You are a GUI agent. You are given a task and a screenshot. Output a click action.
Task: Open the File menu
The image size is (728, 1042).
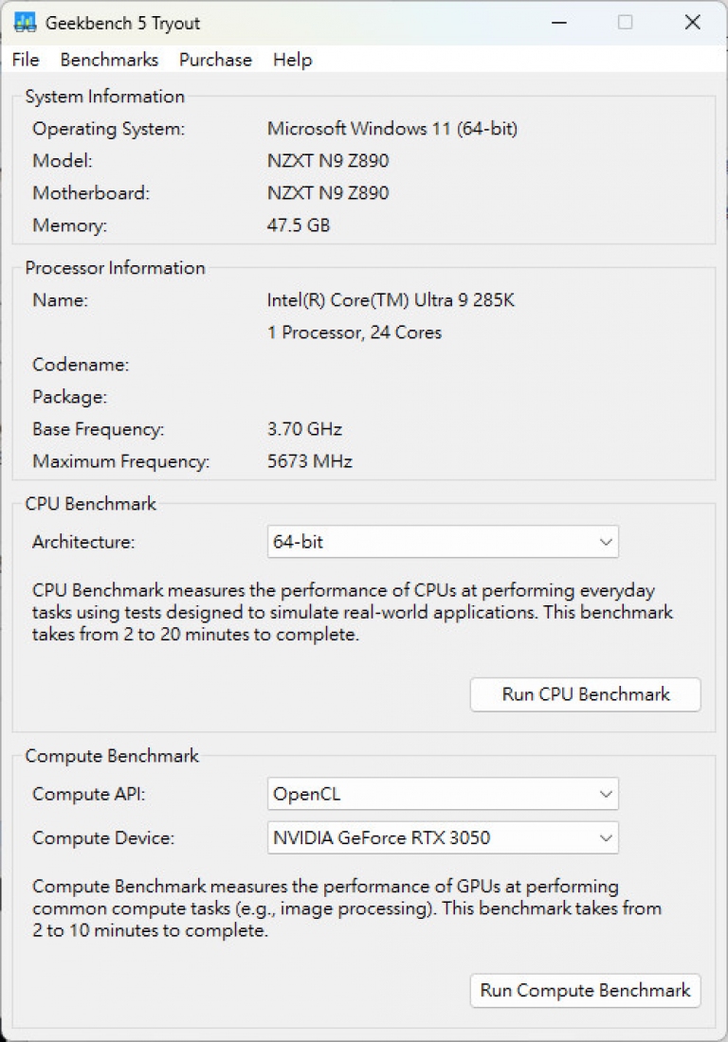click(26, 60)
